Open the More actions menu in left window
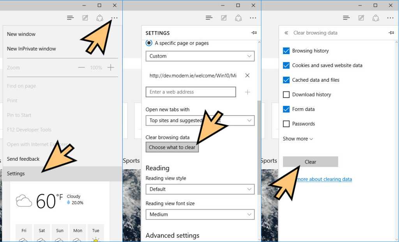Viewport: 399px width, 242px height. (114, 18)
